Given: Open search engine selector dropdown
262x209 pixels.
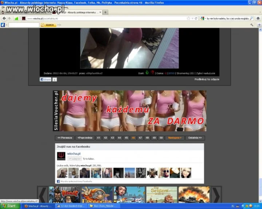Looking at the screenshot, I should [x=203, y=19].
